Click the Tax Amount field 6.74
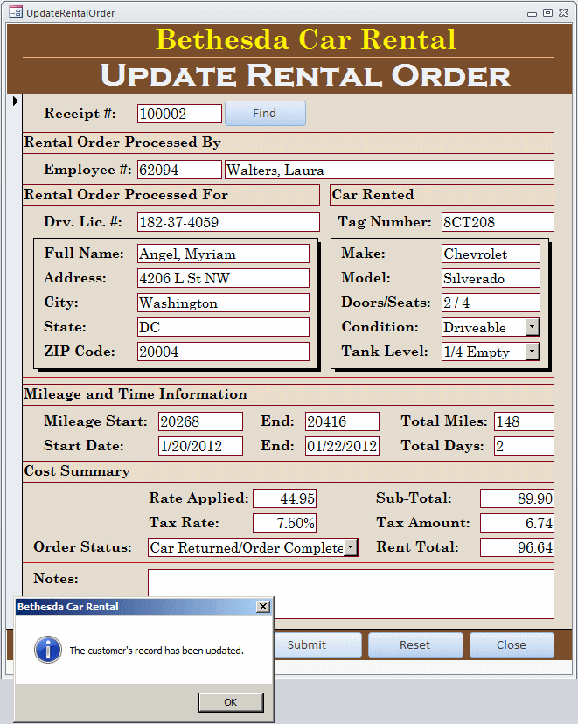This screenshot has height=724, width=578. (x=517, y=523)
